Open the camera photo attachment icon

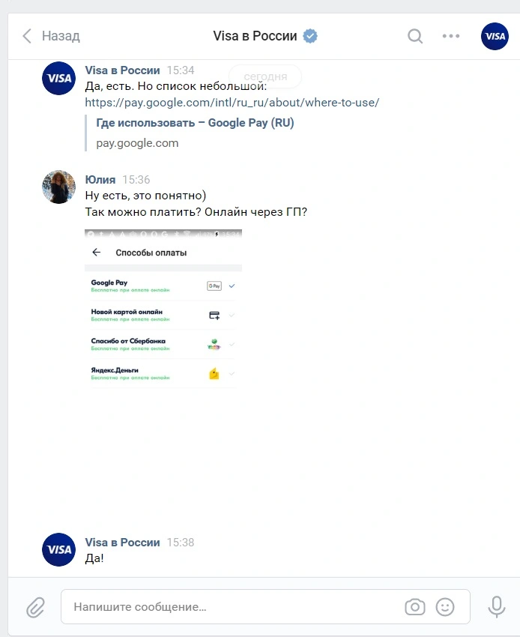(x=415, y=607)
